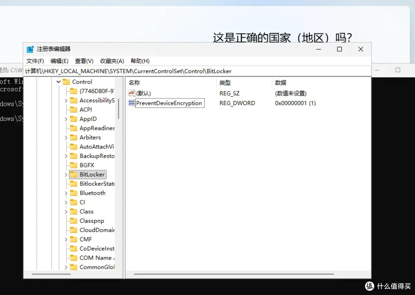Click the CoDeviceInst folder icon
Screen dimensions: 415x295
(73, 249)
